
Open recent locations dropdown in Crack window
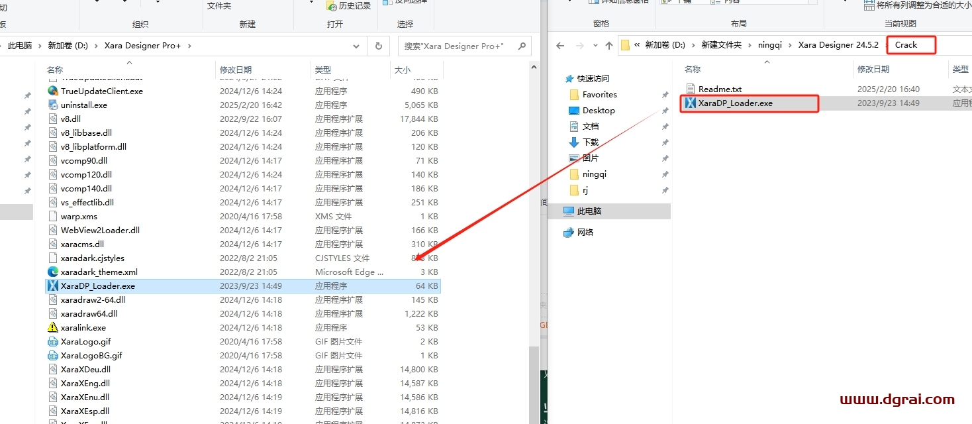point(594,45)
